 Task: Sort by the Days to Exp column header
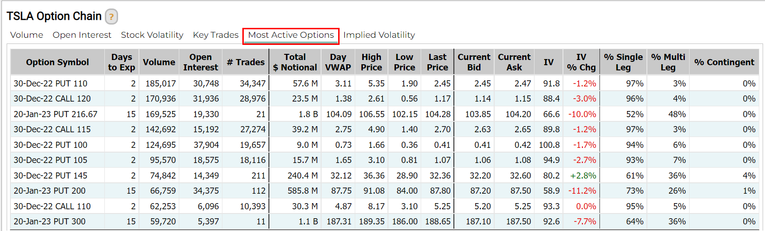click(121, 62)
